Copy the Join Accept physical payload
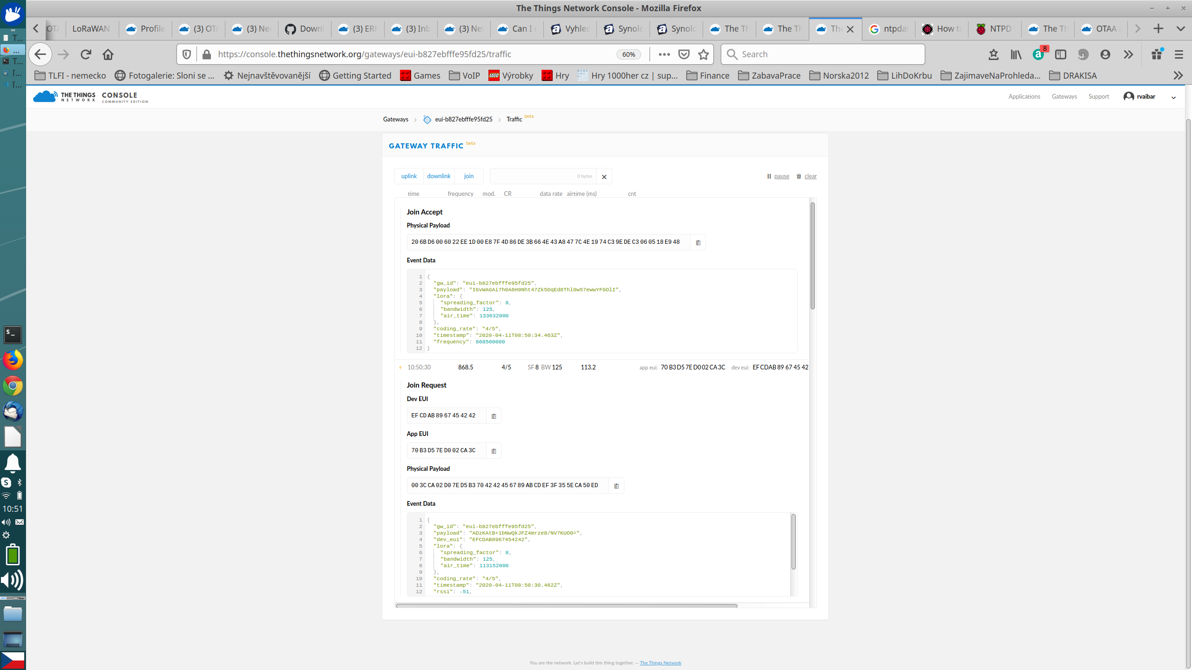 click(x=698, y=242)
